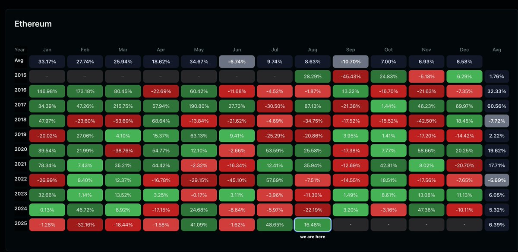Click the 2015 yearly average 1.76%
Viewport: 518px width, 252px height.
tap(497, 77)
